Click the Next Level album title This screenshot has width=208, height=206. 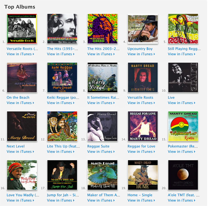click(16, 146)
